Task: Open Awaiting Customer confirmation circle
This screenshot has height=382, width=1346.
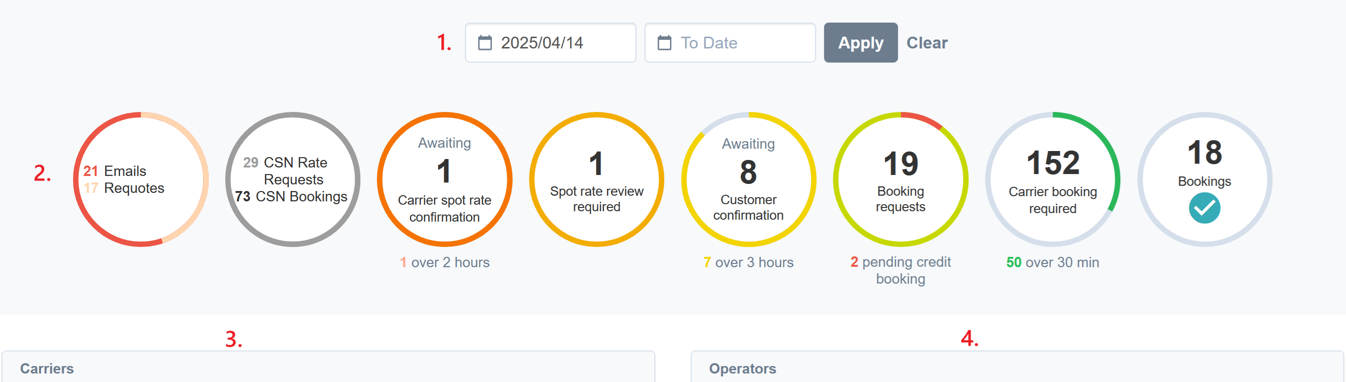Action: tap(748, 179)
